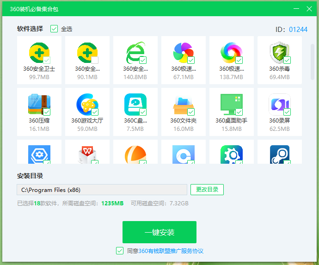Deselect the 360文件夹 checkbox
The image size is (319, 265).
point(191,112)
